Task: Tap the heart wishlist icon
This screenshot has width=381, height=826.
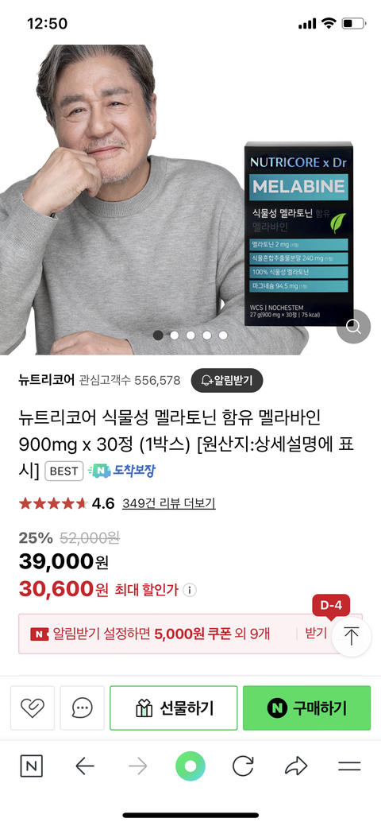Action: (33, 708)
